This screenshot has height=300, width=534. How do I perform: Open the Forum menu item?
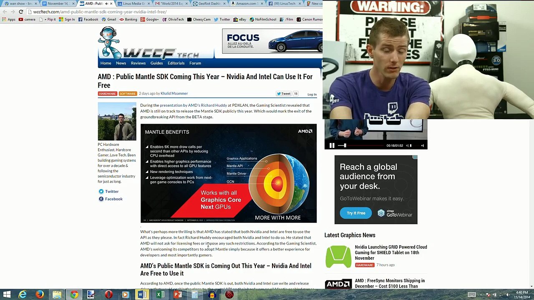point(195,63)
